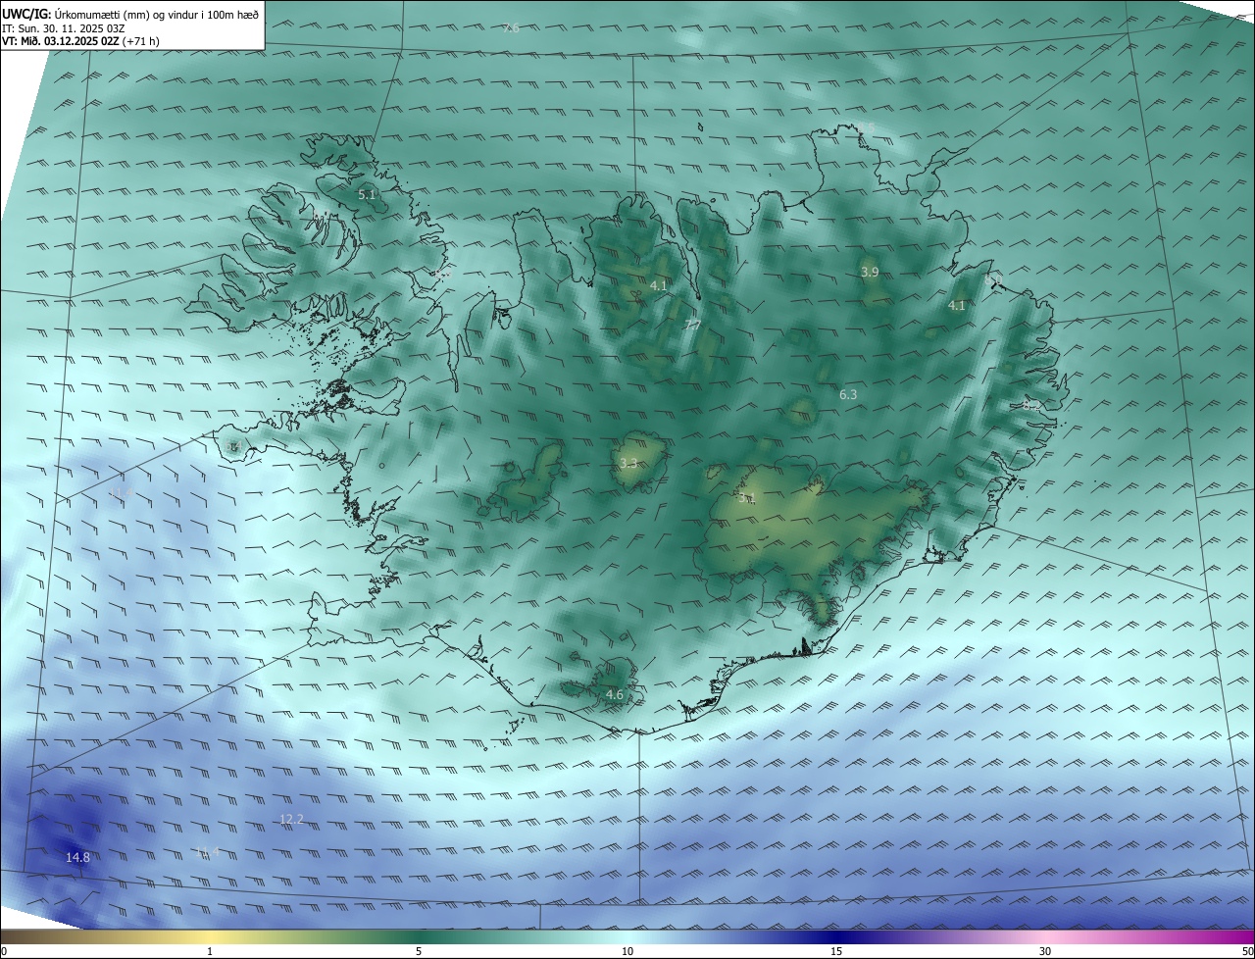Click the 0 tick on the color scale
Screen dimensions: 1255x959
coord(4,951)
